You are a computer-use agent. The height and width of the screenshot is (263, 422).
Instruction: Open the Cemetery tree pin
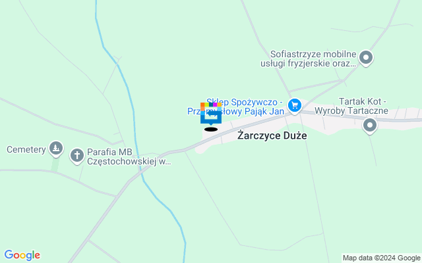[x=56, y=149]
